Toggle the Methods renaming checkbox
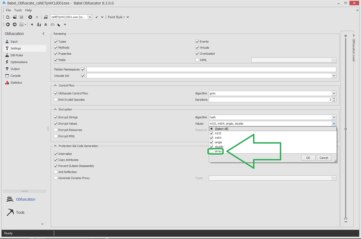The width and height of the screenshot is (361, 239). (x=56, y=48)
